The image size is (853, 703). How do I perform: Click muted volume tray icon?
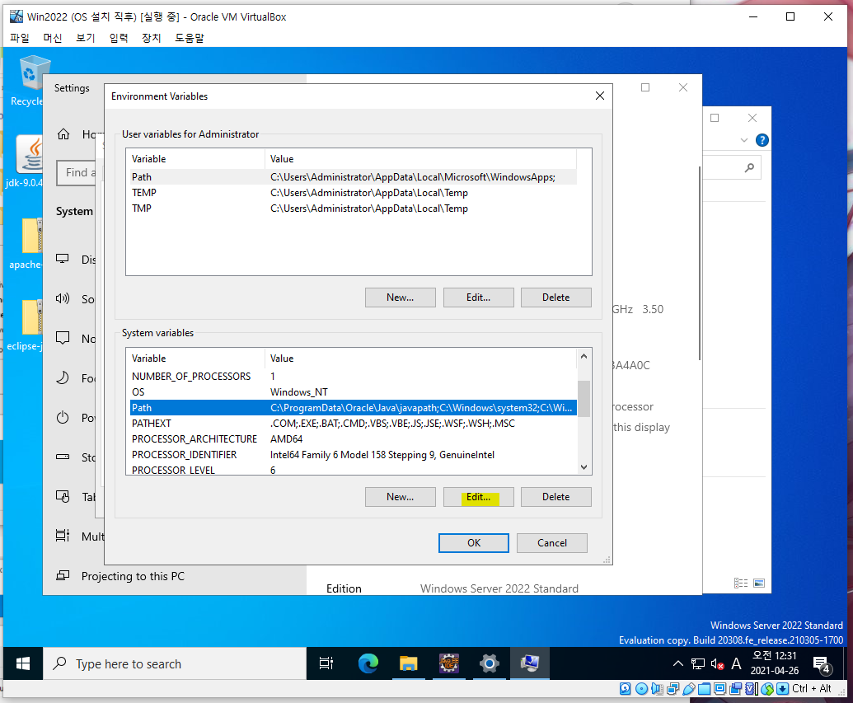717,663
